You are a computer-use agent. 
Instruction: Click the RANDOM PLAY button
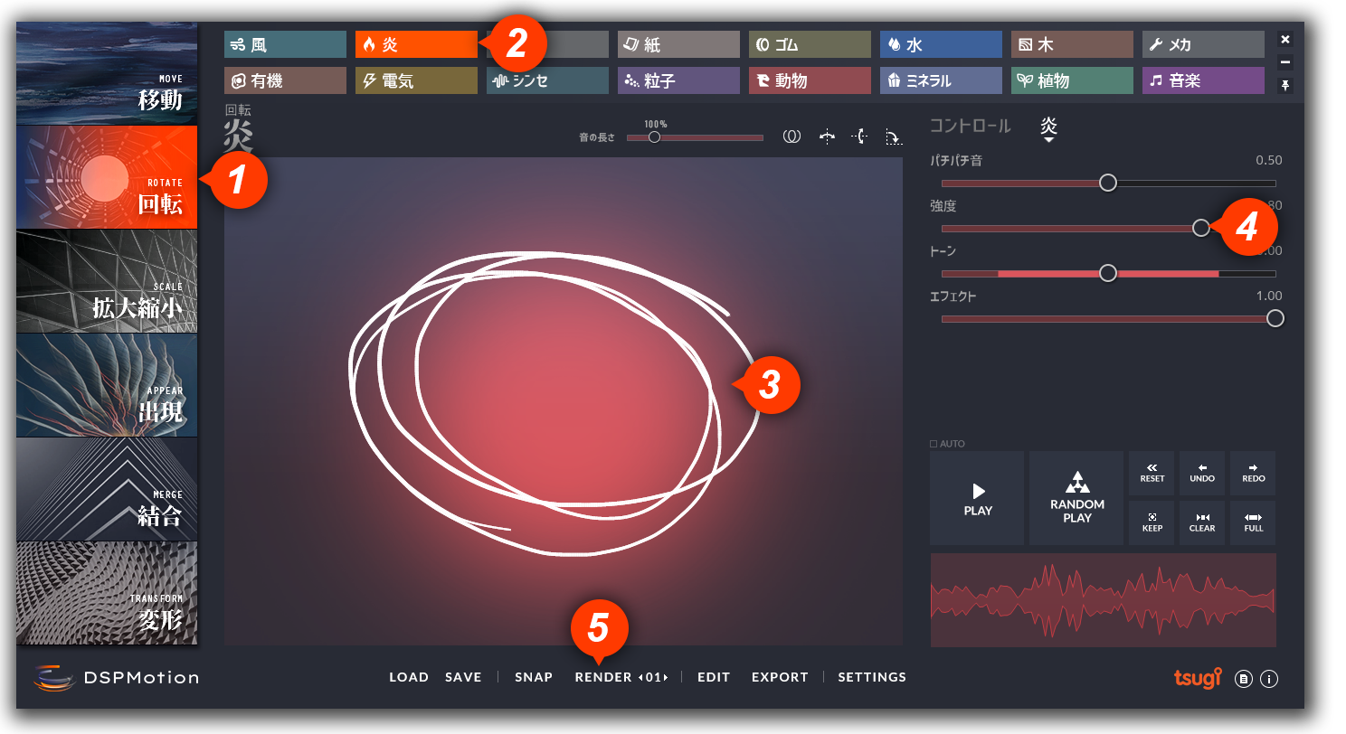tap(1076, 498)
